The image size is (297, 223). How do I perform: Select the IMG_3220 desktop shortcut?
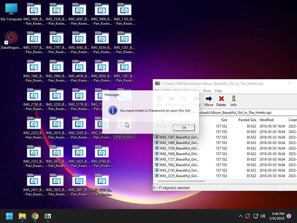pyautogui.click(x=57, y=100)
